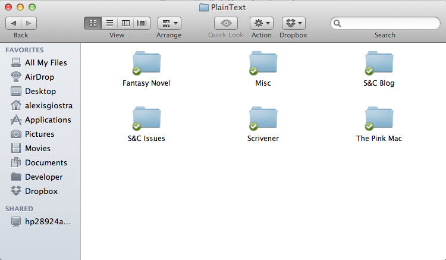Screen dimensions: 446x260
Task: Click the S&C Blog name label
Action: point(379,83)
